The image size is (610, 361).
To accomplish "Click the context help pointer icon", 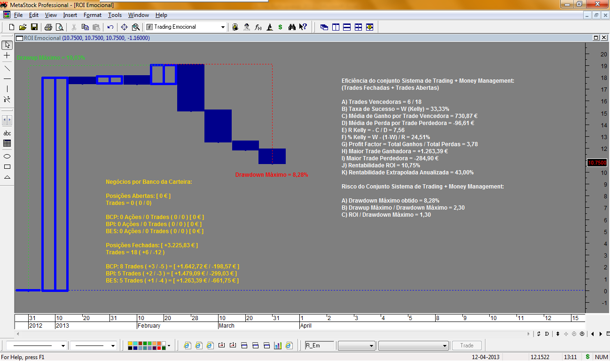I will 303,27.
